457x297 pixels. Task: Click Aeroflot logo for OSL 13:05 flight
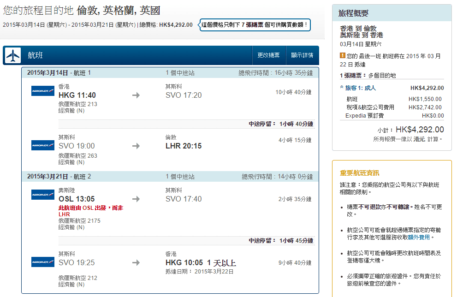[43, 195]
